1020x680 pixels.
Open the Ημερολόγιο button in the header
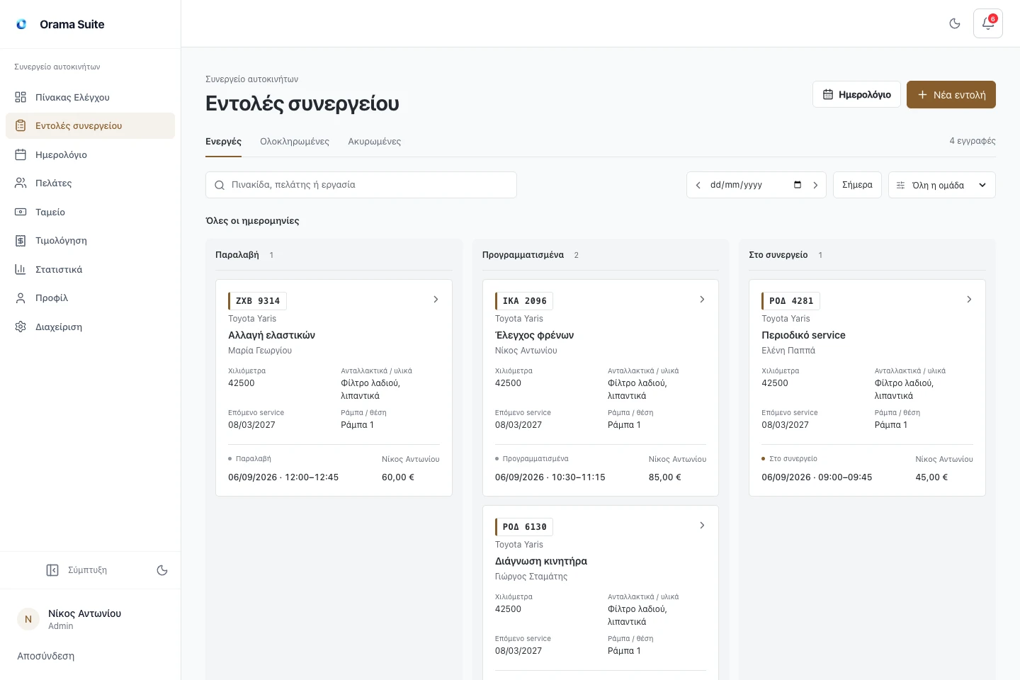856,94
